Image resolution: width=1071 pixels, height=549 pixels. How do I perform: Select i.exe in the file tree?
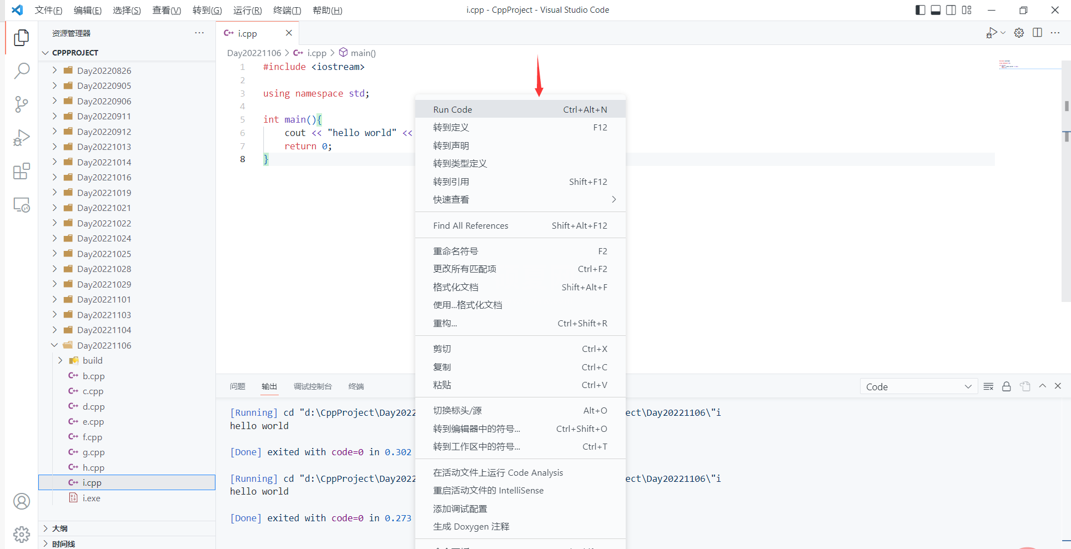[127, 498]
